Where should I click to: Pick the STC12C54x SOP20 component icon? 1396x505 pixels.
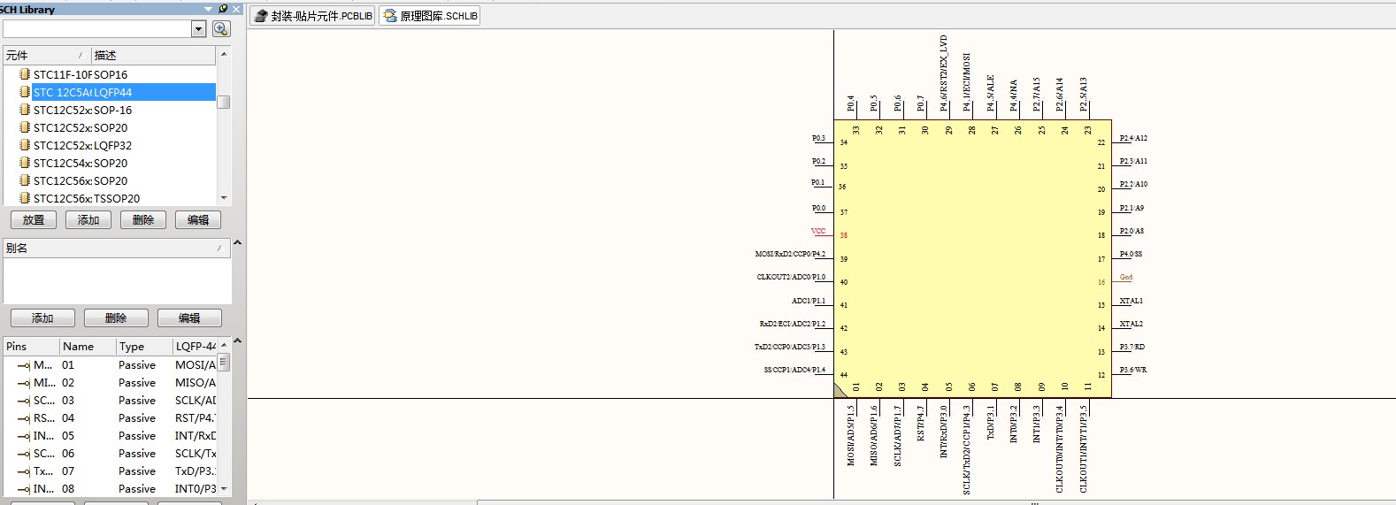(x=25, y=163)
